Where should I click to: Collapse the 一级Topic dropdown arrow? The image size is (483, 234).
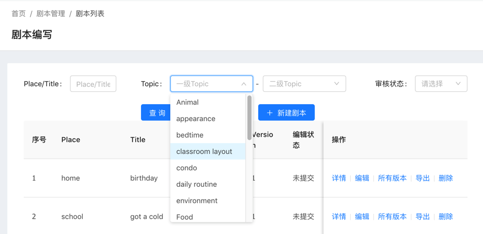point(244,84)
